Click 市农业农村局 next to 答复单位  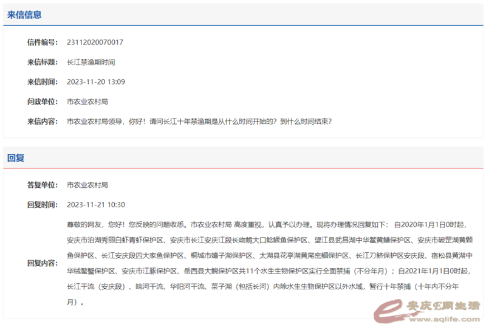click(x=87, y=185)
